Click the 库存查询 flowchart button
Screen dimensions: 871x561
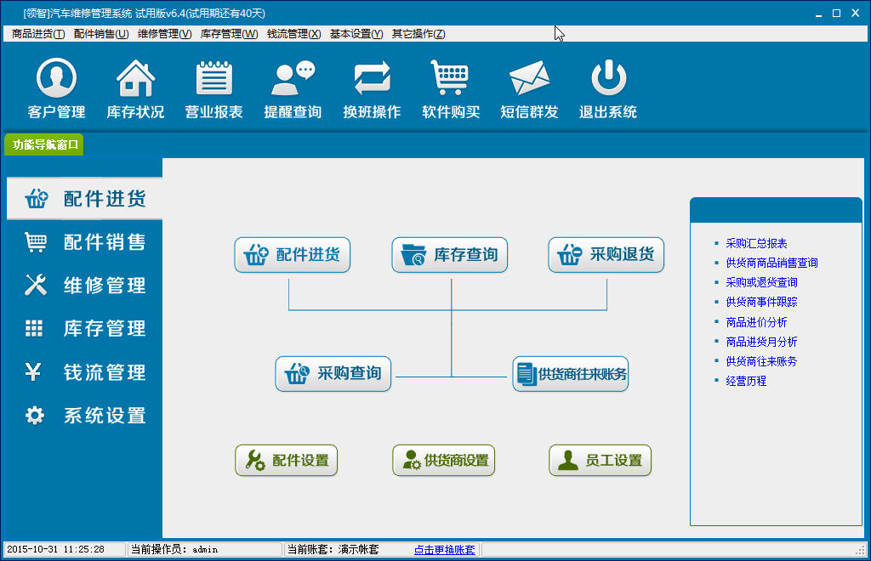(449, 255)
